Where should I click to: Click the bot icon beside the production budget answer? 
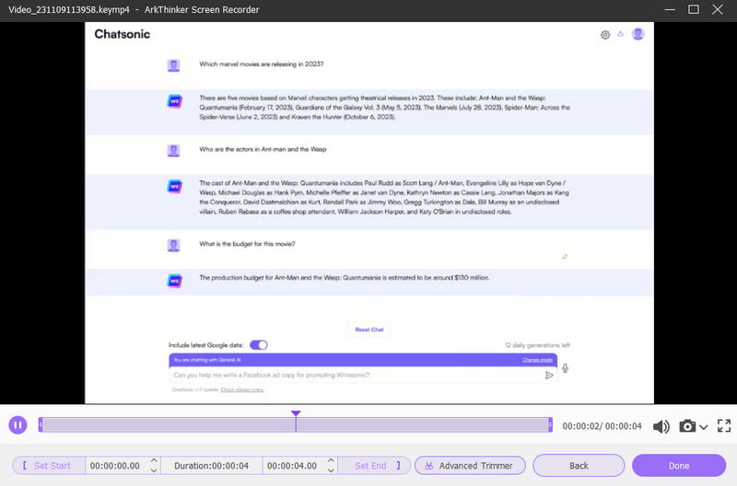[174, 281]
